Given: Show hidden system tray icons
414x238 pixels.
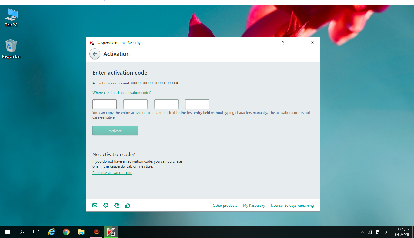Looking at the screenshot, I should click(362, 232).
